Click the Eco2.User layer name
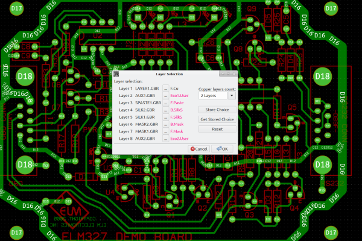 [x=179, y=139]
